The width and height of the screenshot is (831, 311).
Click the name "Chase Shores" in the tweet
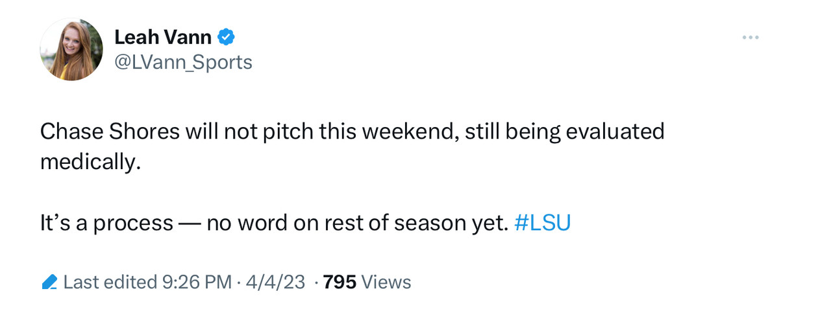point(109,132)
